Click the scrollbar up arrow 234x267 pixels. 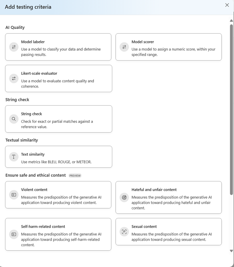point(231,20)
